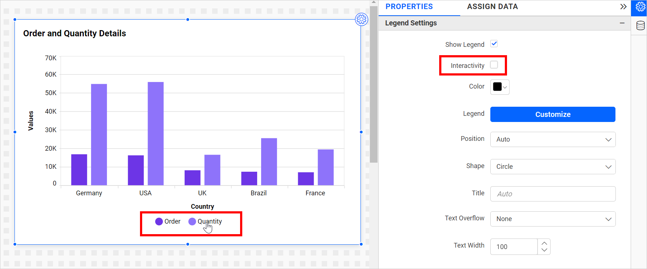The height and width of the screenshot is (269, 647).
Task: Decrease Text Width using the down arrow
Action: [x=544, y=250]
